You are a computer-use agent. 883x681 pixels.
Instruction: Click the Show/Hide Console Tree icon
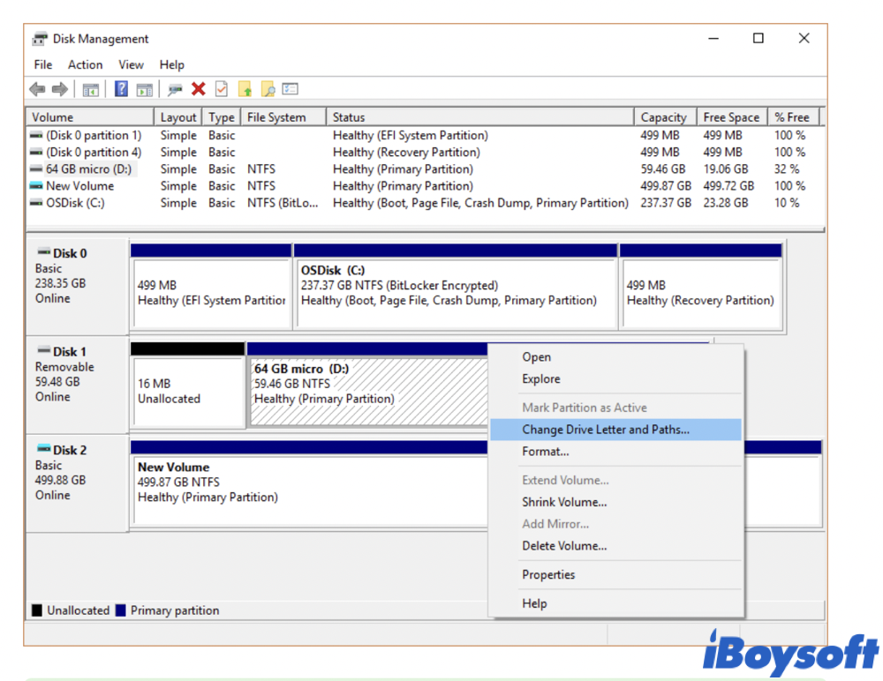(90, 89)
